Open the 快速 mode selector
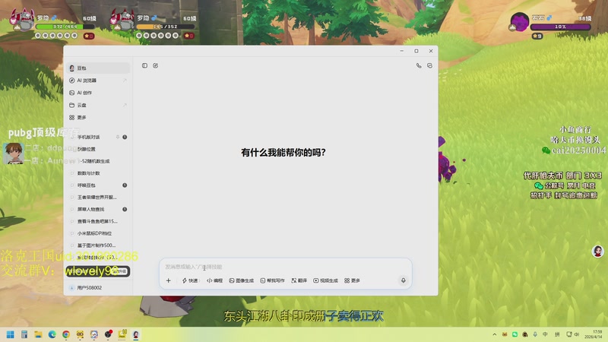Screen dimensions: 608x342 pos(190,280)
